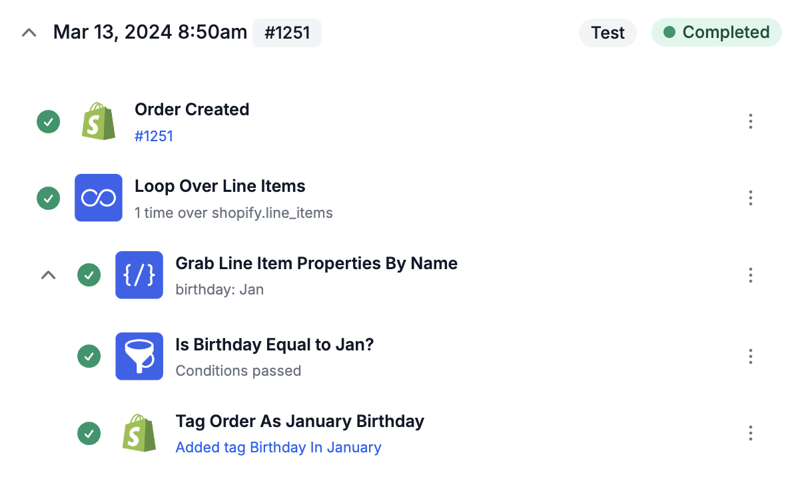798x485 pixels.
Task: Select the curly braces code icon
Action: (139, 275)
